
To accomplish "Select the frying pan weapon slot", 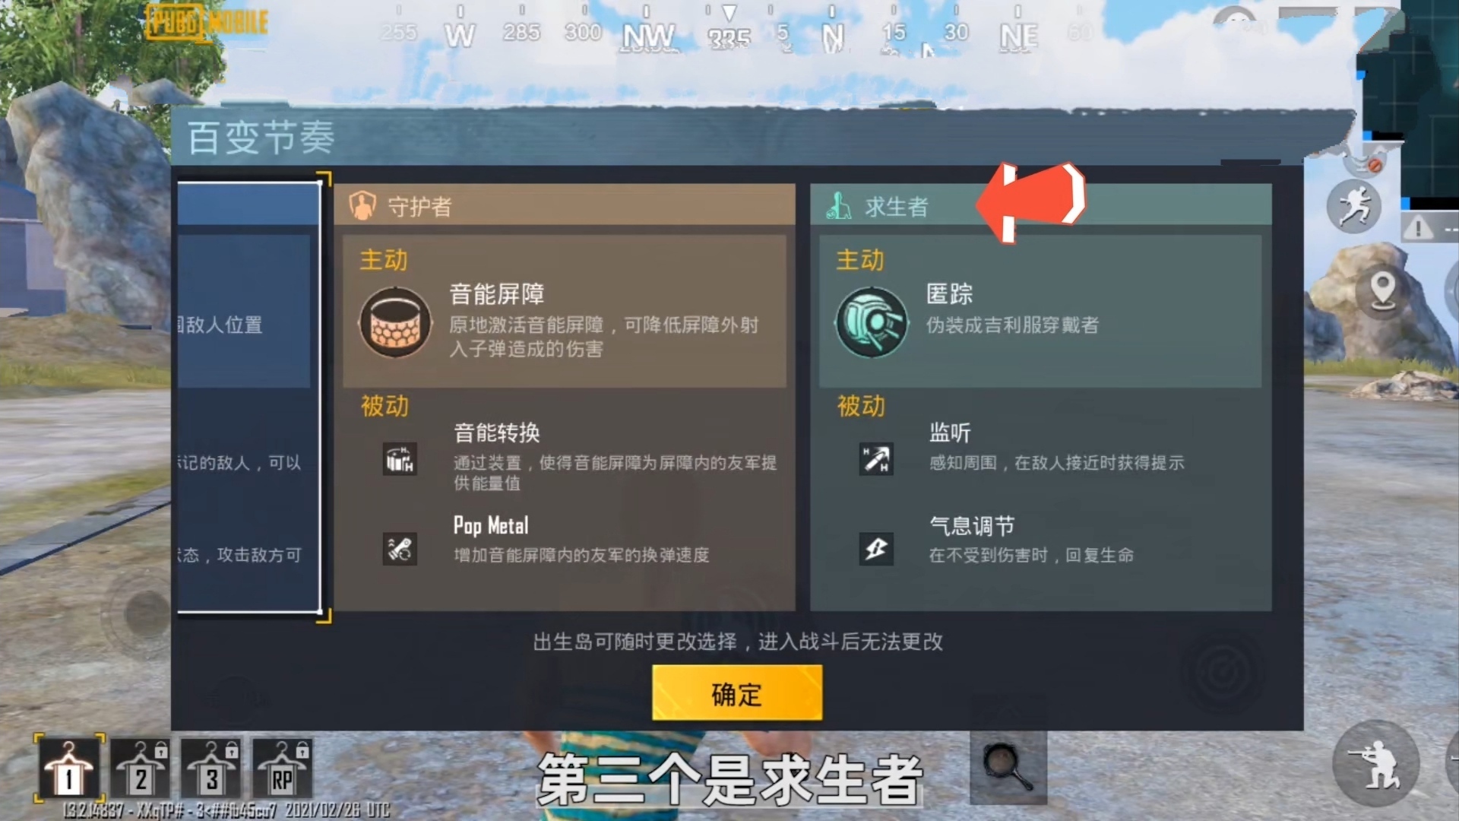I will coord(1008,769).
